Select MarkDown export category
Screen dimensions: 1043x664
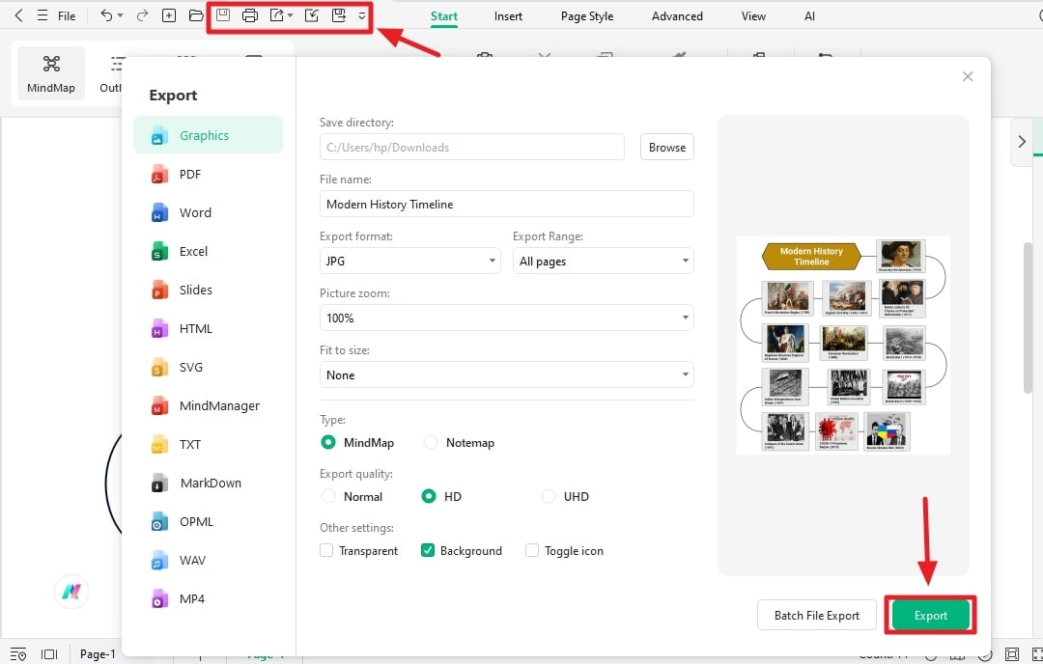(209, 483)
